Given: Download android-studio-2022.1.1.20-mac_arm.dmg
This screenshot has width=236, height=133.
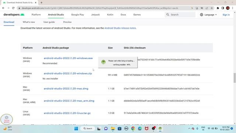Looking at the screenshot, I should [69, 101].
